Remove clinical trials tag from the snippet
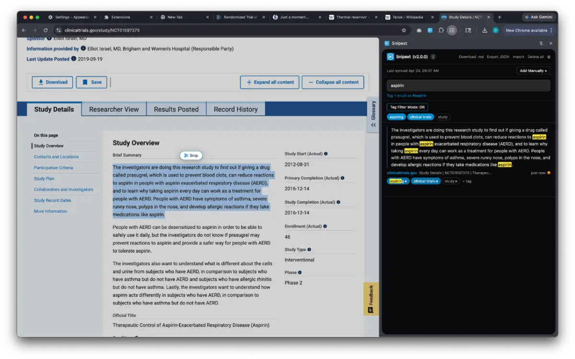Image resolution: width=575 pixels, height=359 pixels. 437,181
